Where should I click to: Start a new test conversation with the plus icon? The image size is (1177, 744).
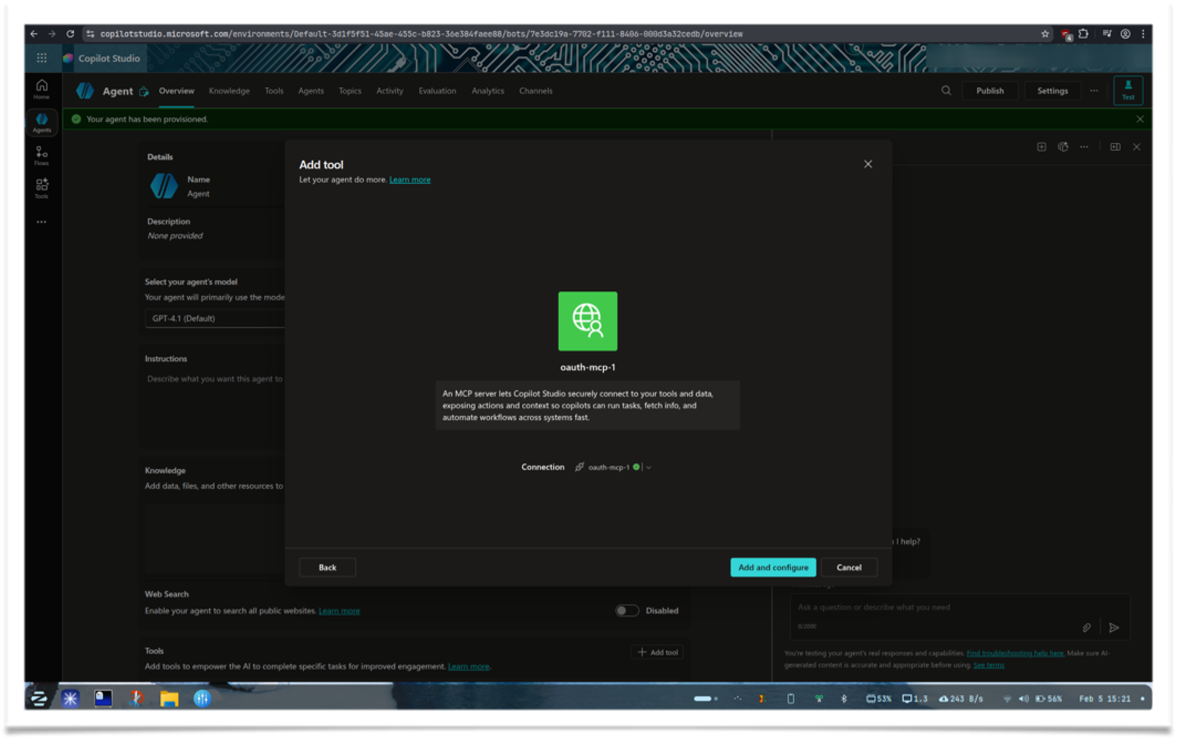click(x=1041, y=147)
